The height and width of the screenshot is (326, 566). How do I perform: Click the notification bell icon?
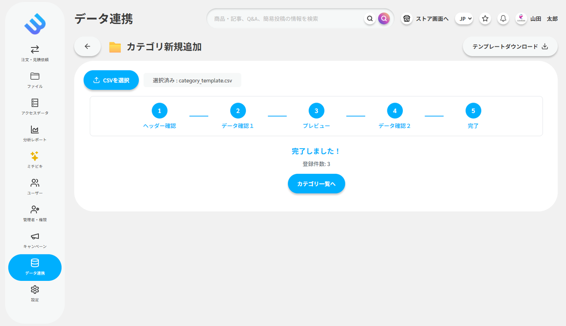[503, 19]
